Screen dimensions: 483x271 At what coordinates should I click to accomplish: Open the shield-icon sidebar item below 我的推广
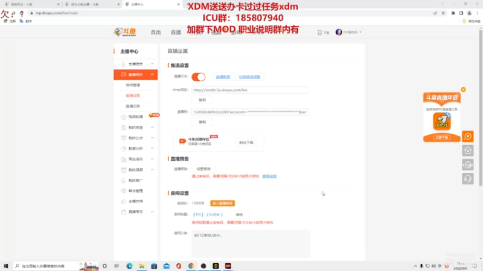pos(135,191)
